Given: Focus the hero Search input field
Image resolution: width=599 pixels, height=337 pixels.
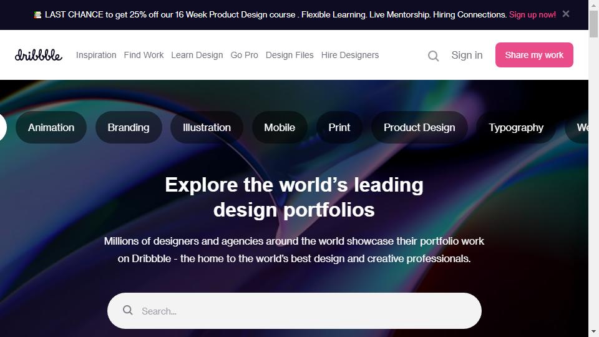Looking at the screenshot, I should click(294, 311).
